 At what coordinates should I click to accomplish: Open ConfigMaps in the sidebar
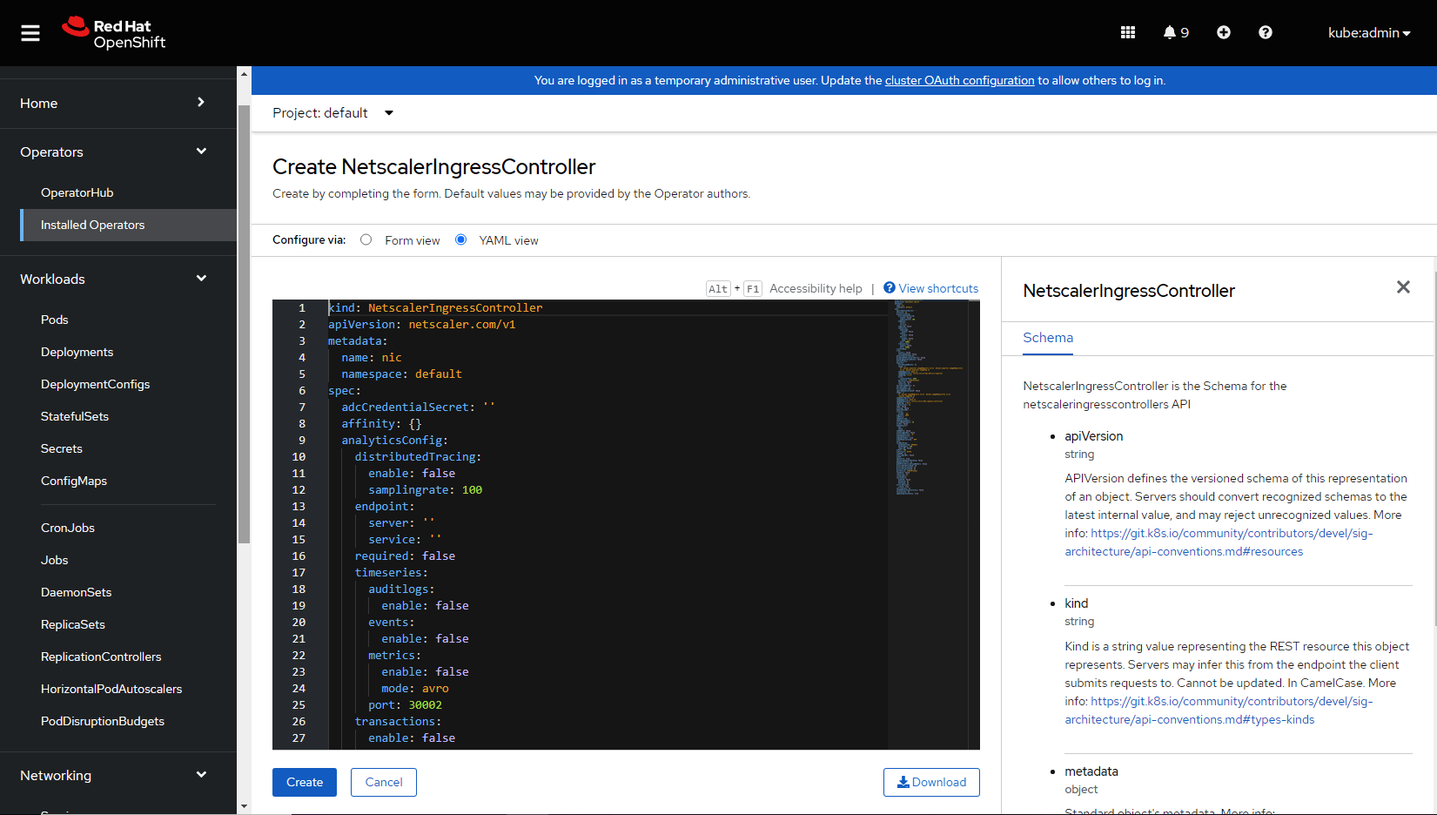coord(74,481)
